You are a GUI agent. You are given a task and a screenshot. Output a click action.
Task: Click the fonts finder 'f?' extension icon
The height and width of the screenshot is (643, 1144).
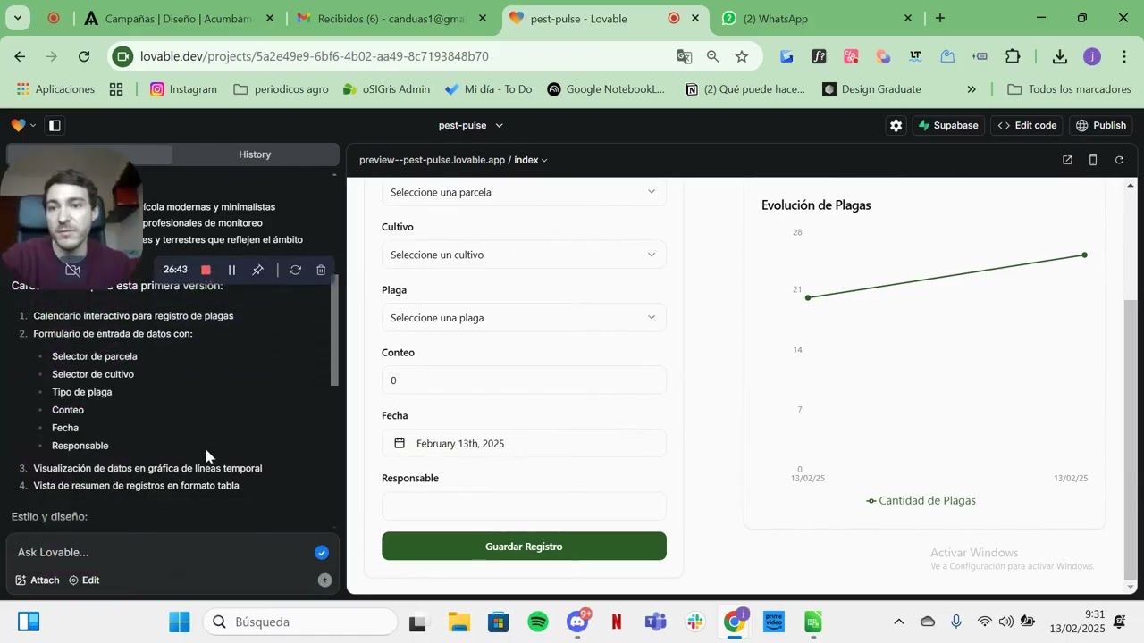point(819,56)
